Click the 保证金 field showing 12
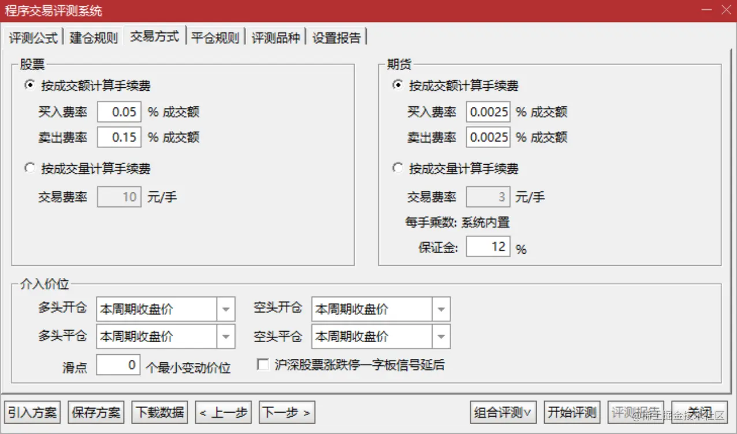This screenshot has width=737, height=434. 488,247
